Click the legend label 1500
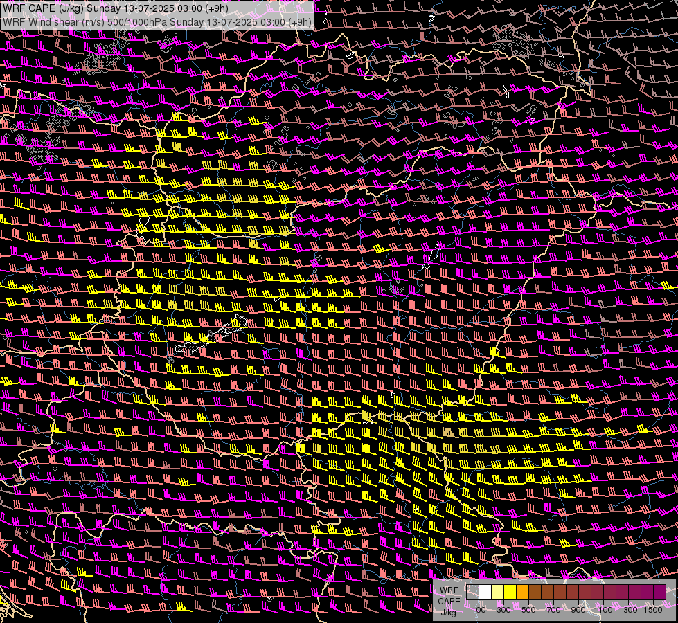Screen dimensions: 678x623 coord(653,610)
